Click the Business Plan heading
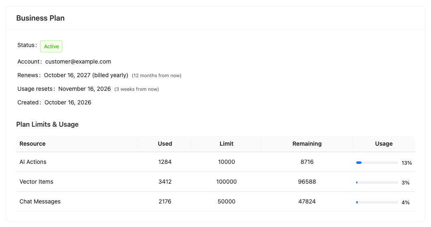The image size is (431, 227). pyautogui.click(x=41, y=18)
